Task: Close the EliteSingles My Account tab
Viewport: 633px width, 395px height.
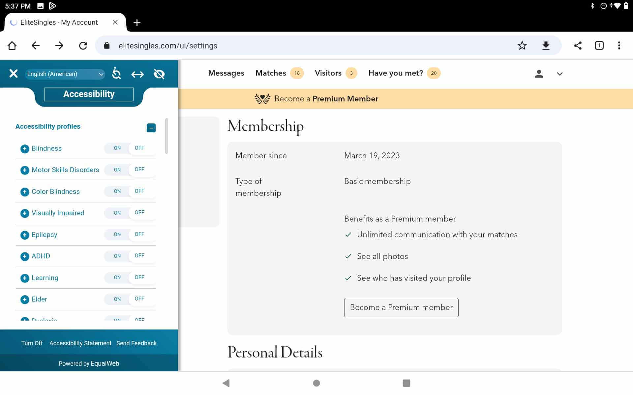Action: (115, 22)
